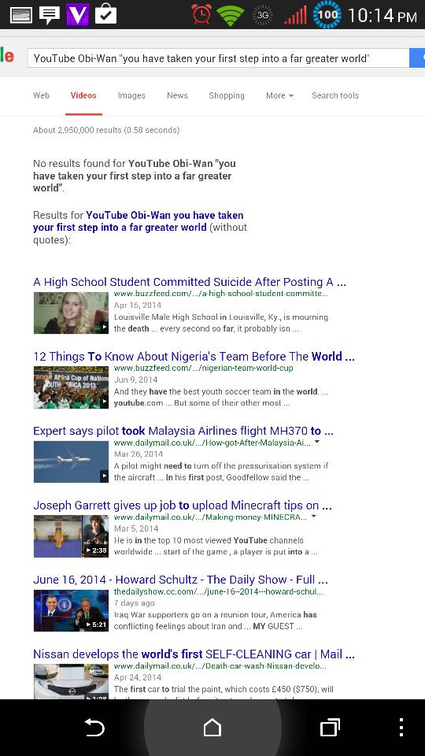Tap the partial Google logo
425x756 pixels.
pyautogui.click(x=7, y=56)
